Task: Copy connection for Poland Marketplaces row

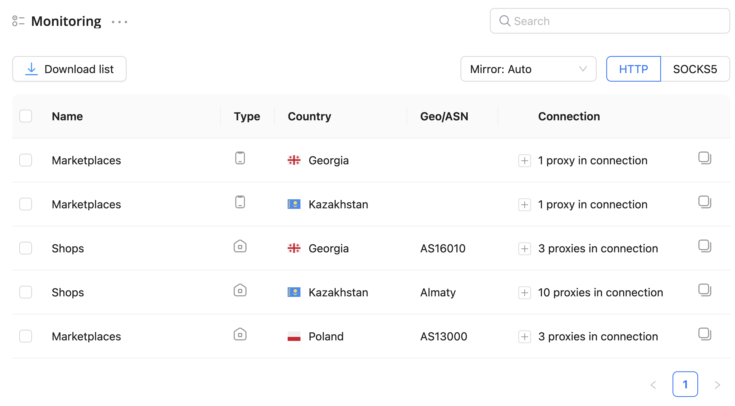Action: [705, 334]
